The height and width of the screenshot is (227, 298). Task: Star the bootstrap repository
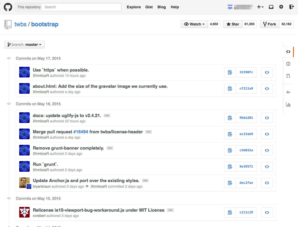(232, 24)
